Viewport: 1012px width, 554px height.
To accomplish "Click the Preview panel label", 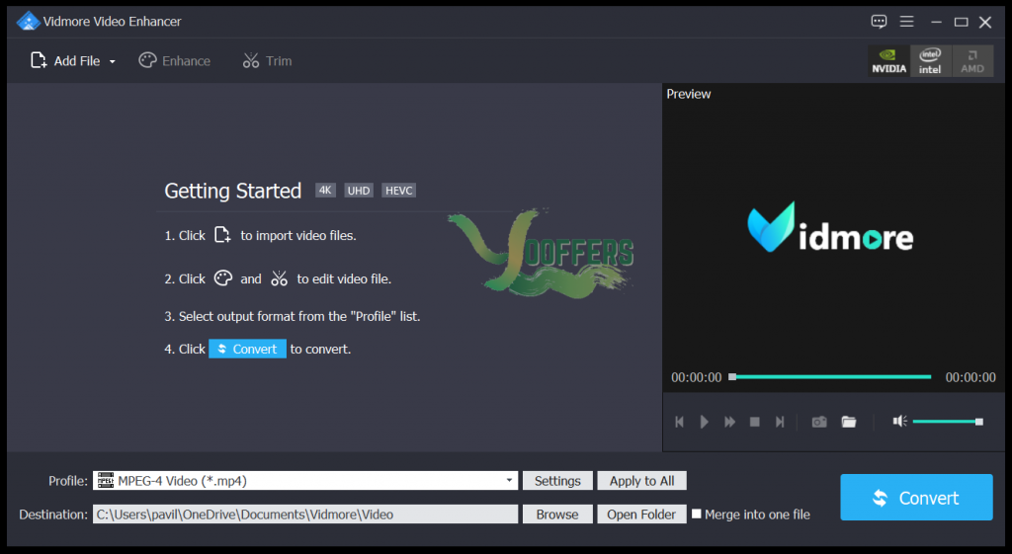I will [x=689, y=94].
